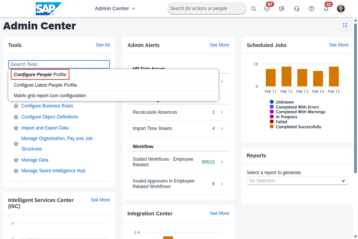Toggle favorite star for Configure Object Definitions
358x239 pixels.
[x=16, y=117]
